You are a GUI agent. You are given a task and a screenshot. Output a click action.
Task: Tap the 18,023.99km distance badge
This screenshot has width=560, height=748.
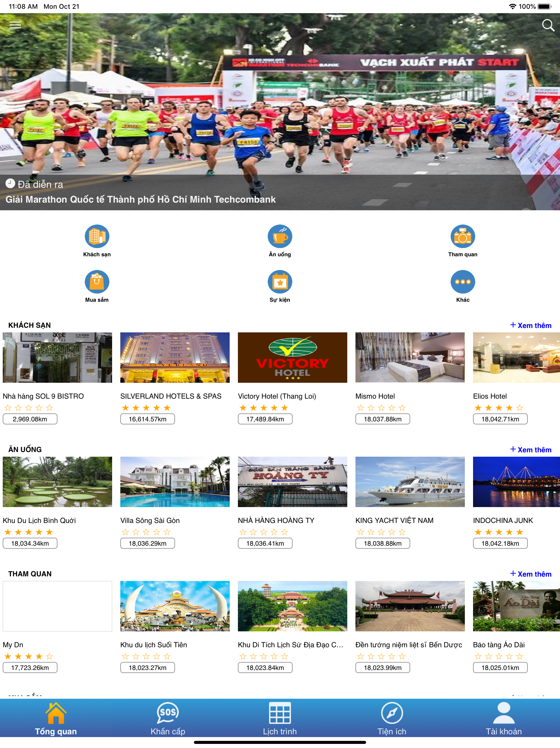[x=383, y=668]
